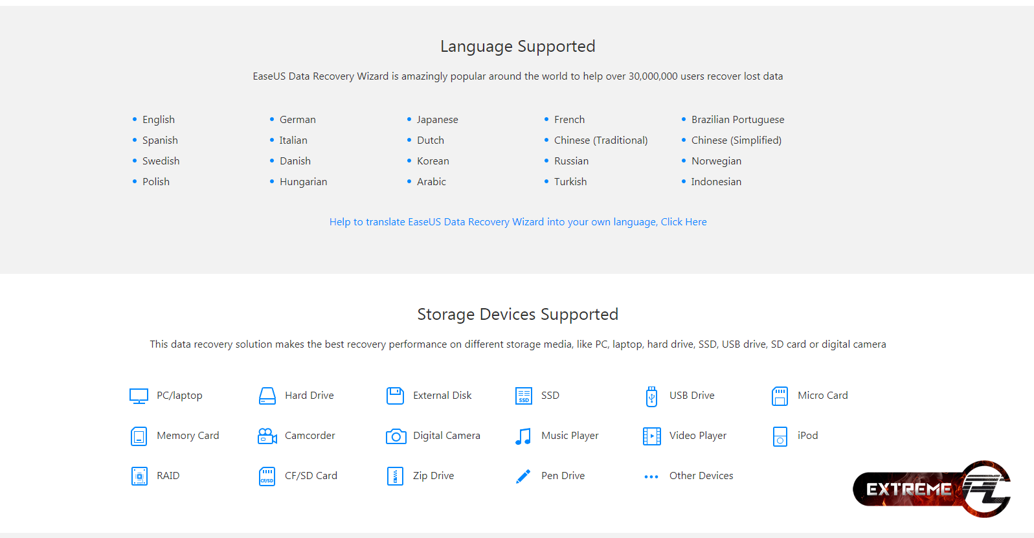Viewport: 1034px width, 538px height.
Task: Click the 'Arabic' language entry
Action: pyautogui.click(x=431, y=182)
